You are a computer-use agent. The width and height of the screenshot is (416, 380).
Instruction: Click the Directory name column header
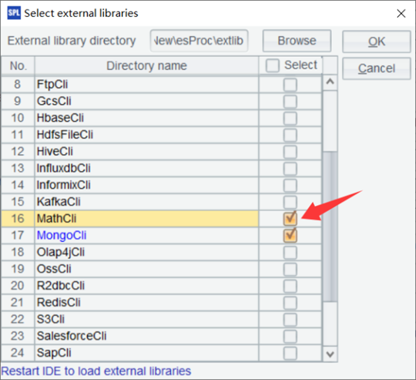[x=147, y=66]
